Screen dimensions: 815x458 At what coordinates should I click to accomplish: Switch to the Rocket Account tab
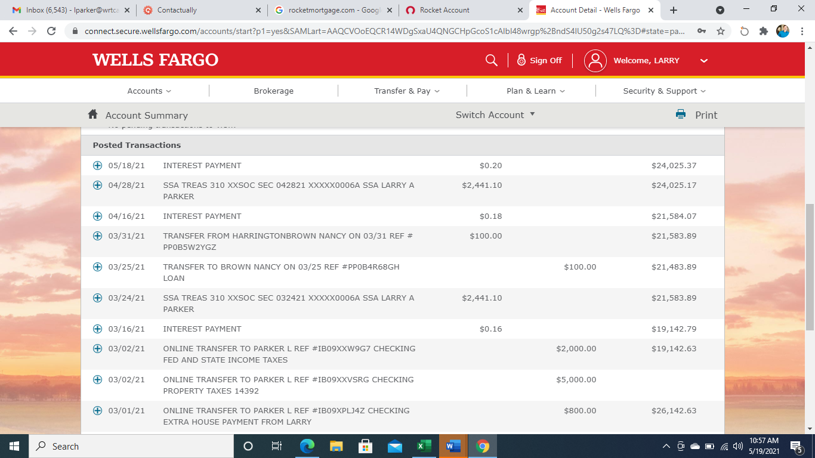[464, 10]
